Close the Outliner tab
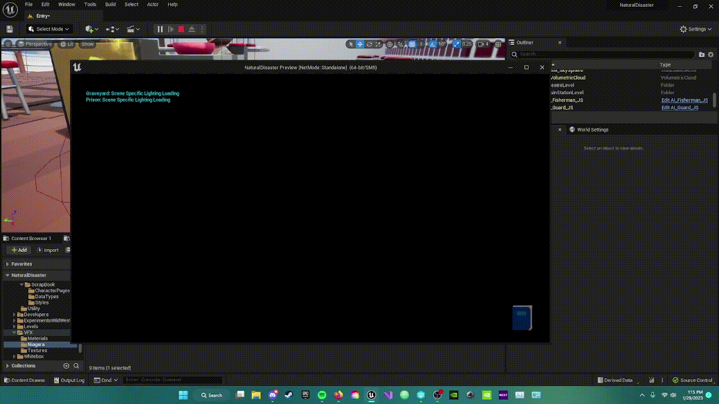 (559, 43)
